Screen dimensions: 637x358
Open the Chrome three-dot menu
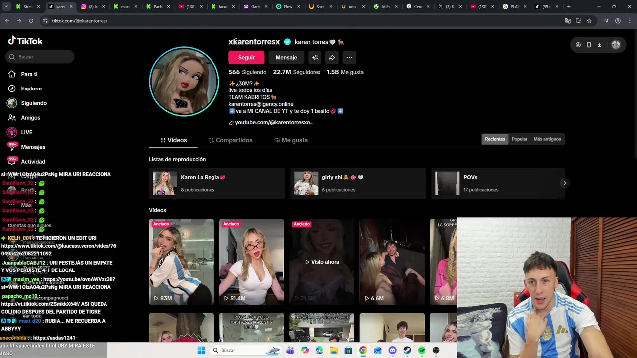click(630, 21)
